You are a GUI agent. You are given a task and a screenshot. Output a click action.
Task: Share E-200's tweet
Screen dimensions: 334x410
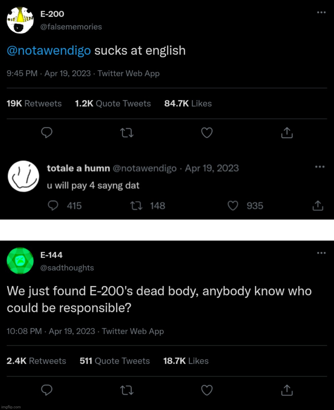point(287,133)
